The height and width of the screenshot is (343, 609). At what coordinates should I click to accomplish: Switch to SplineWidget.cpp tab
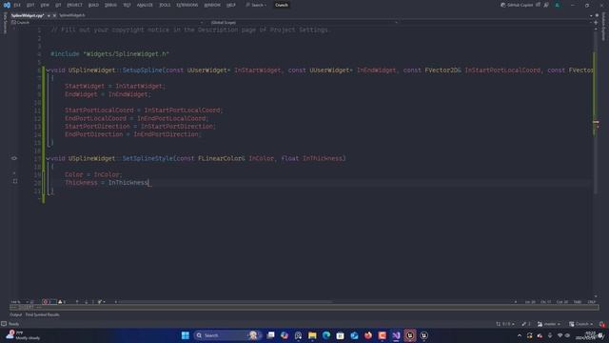28,15
